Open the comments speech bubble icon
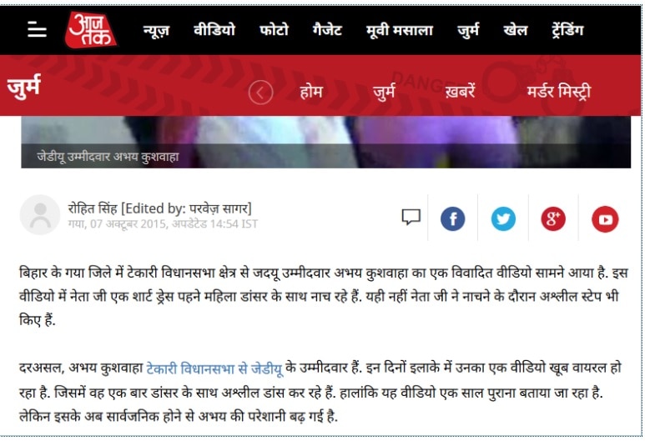This screenshot has width=645, height=441. 411,218
